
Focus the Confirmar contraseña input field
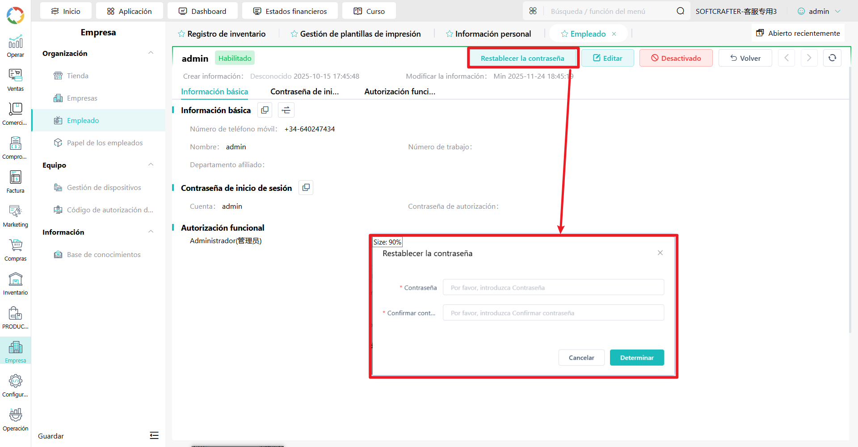[553, 313]
